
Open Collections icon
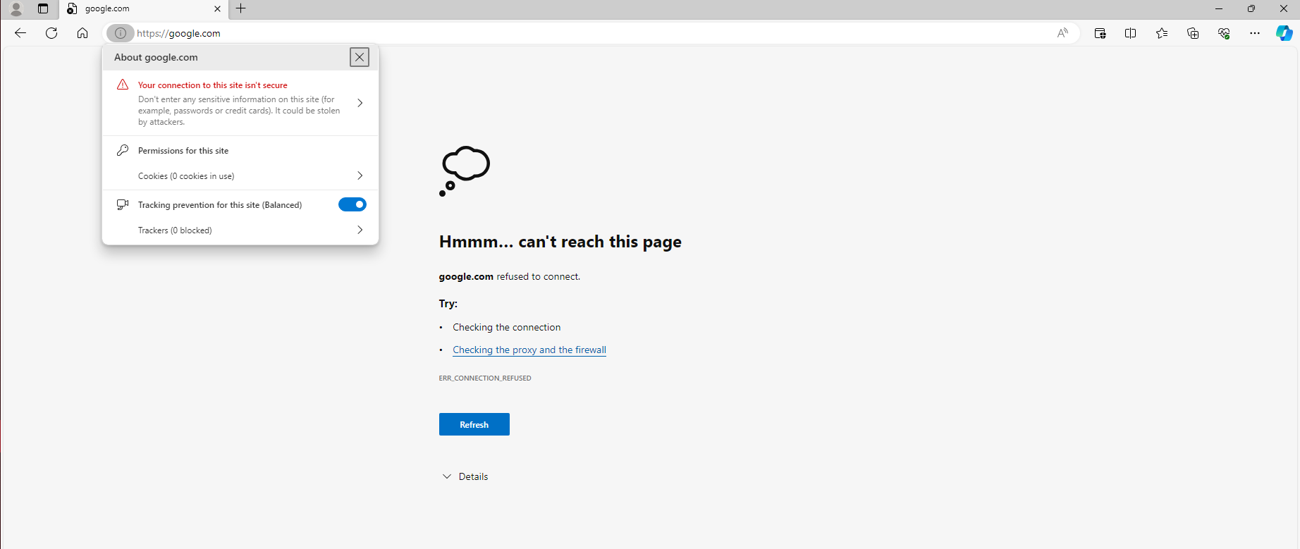tap(1193, 33)
